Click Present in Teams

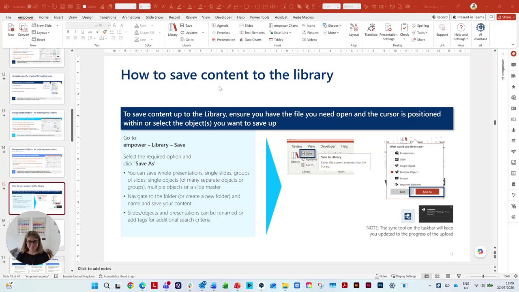[468, 17]
